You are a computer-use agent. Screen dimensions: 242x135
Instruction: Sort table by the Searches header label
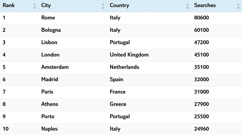(205, 5)
